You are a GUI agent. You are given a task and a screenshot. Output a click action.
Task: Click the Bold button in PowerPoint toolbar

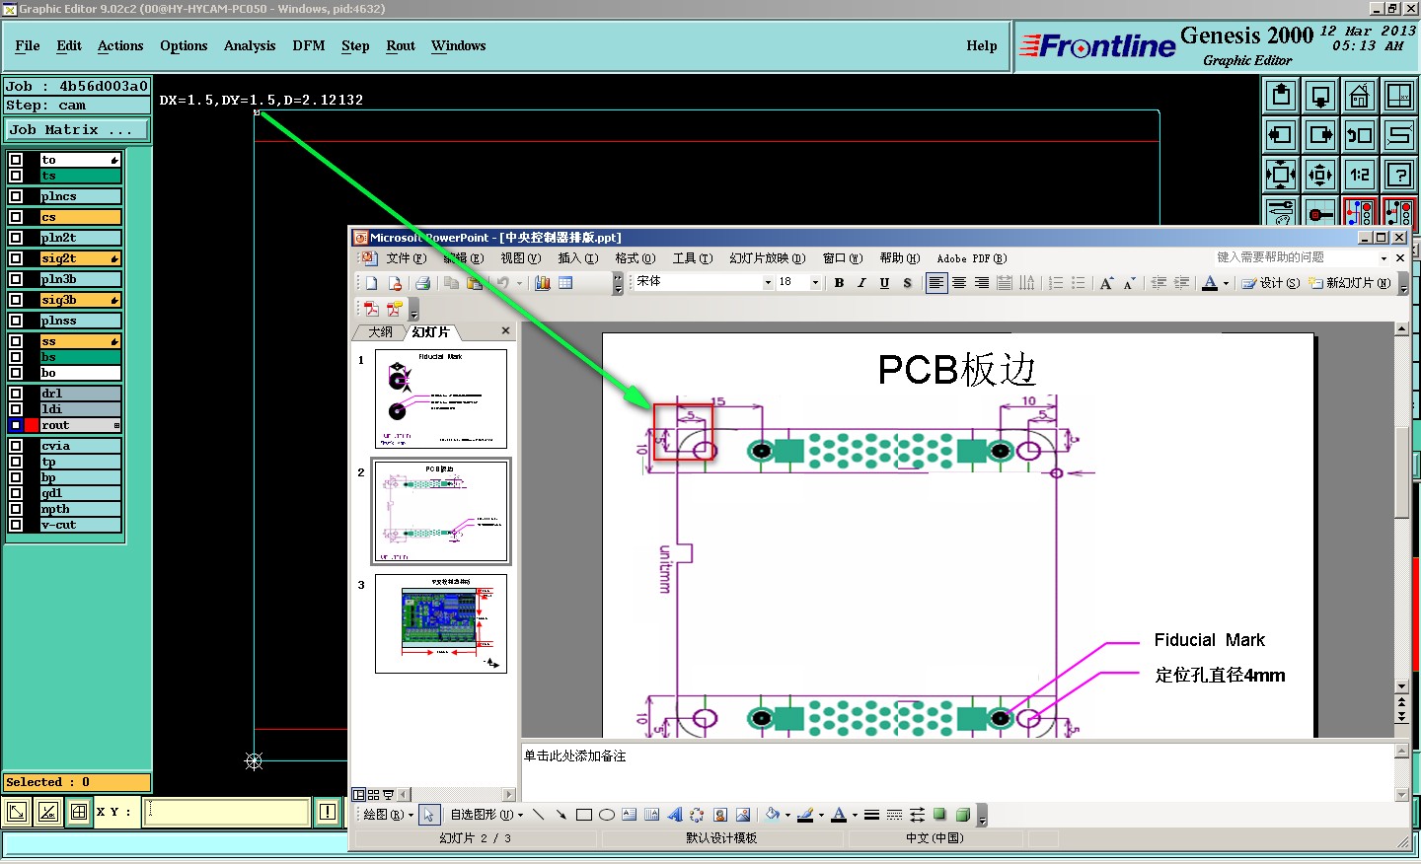[839, 283]
